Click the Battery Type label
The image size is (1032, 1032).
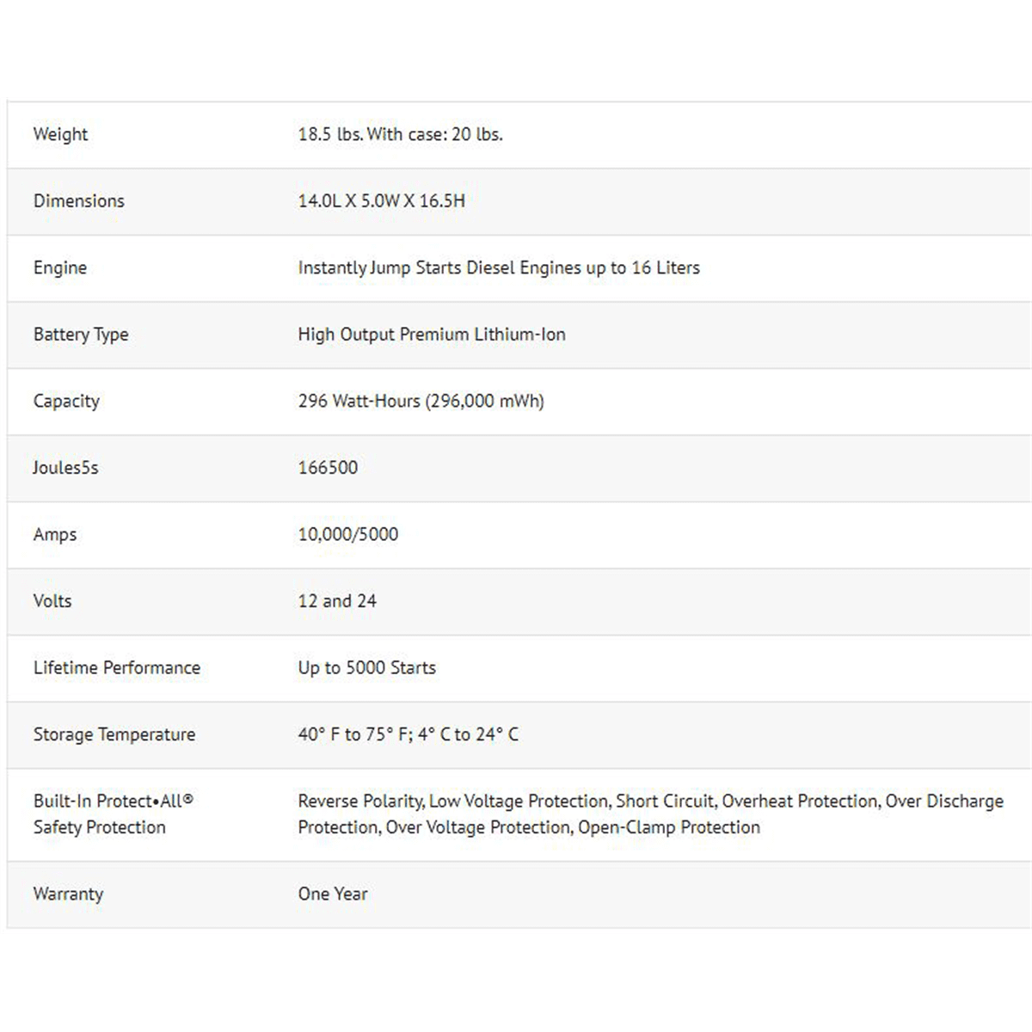pos(80,335)
